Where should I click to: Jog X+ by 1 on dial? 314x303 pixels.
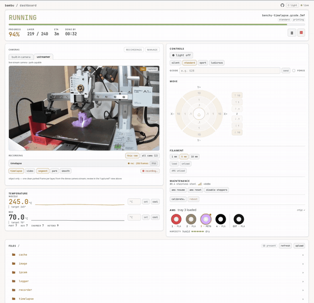point(213,114)
